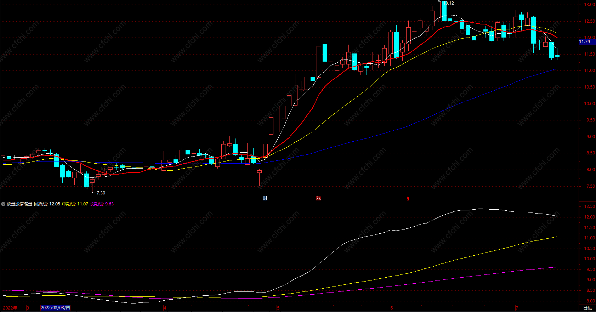This screenshot has width=596, height=312.
Task: Click the red $ dividend marker icon
Action: (x=408, y=199)
